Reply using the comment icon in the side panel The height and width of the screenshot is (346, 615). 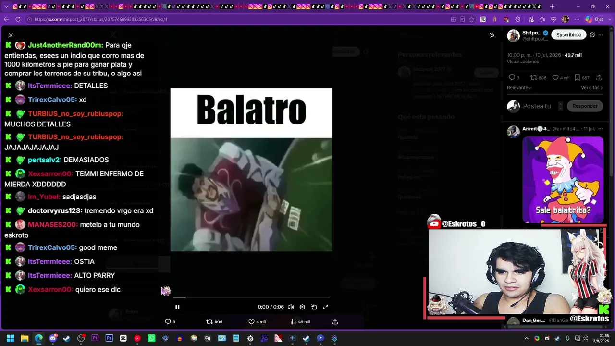[x=514, y=78]
